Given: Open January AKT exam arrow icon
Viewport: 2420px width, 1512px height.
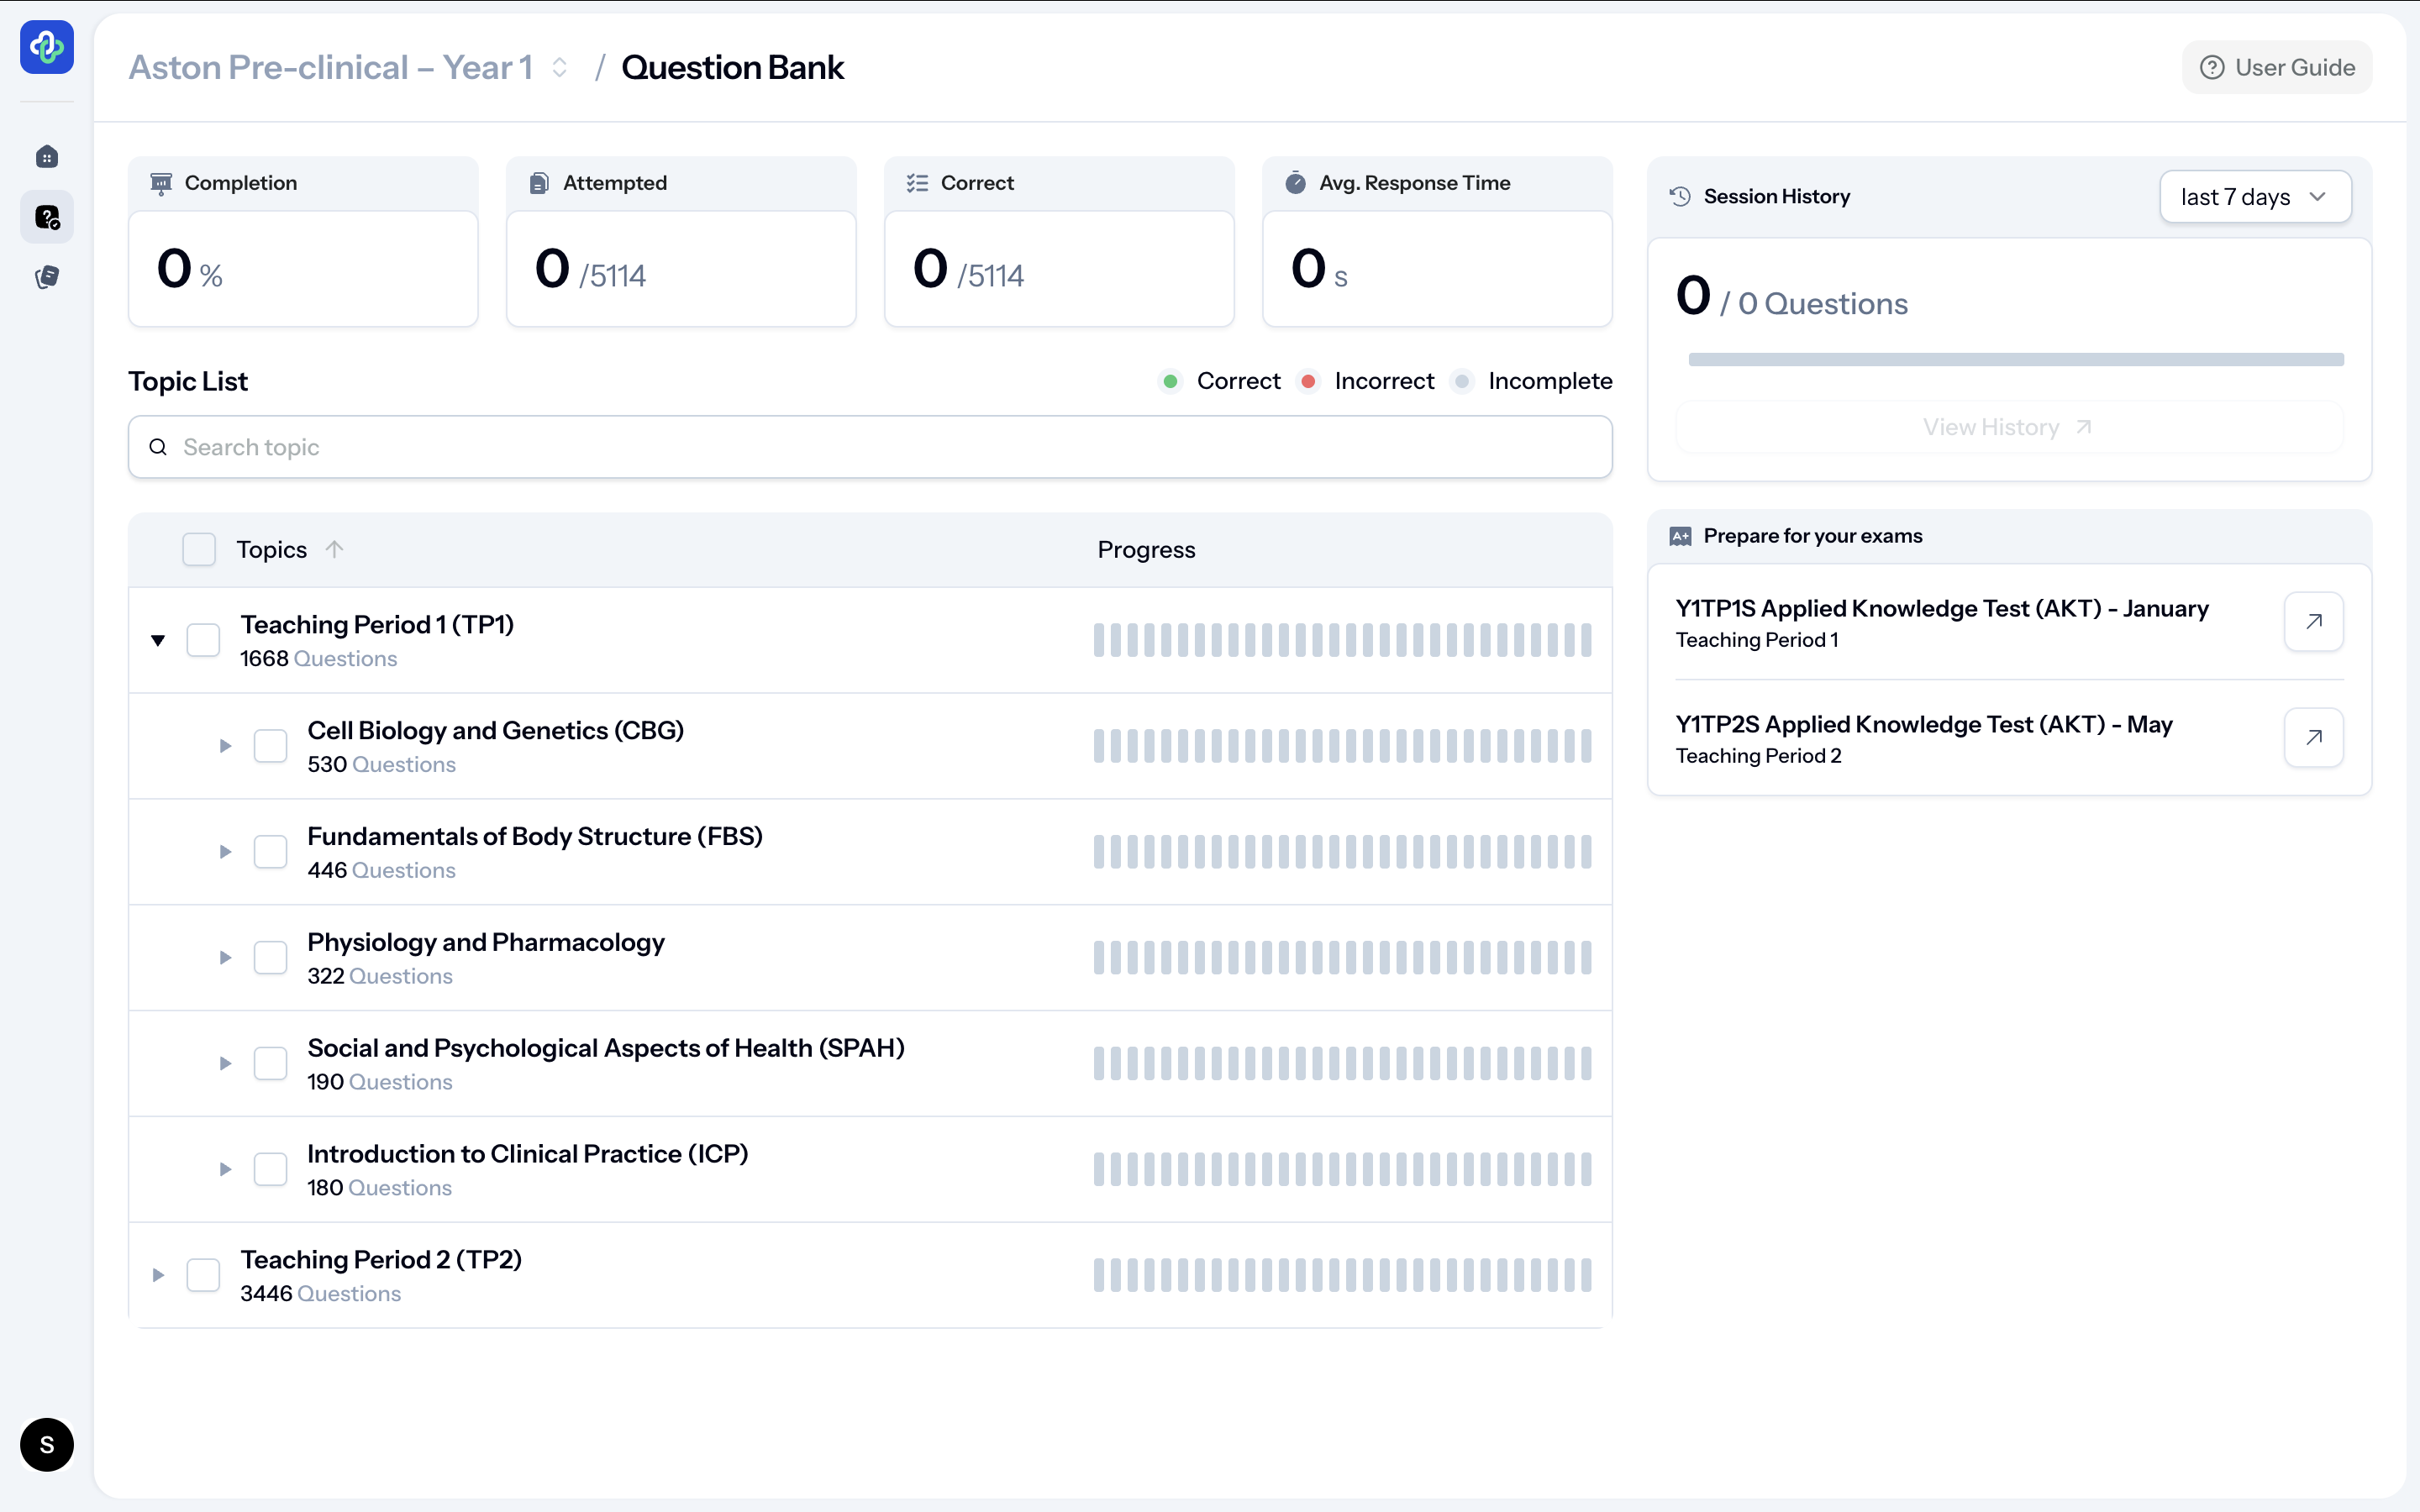Looking at the screenshot, I should [x=2313, y=622].
